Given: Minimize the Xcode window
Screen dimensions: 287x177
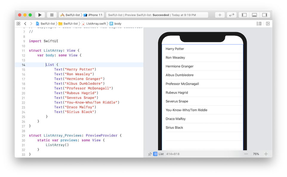Looking at the screenshot, I should [25, 15].
